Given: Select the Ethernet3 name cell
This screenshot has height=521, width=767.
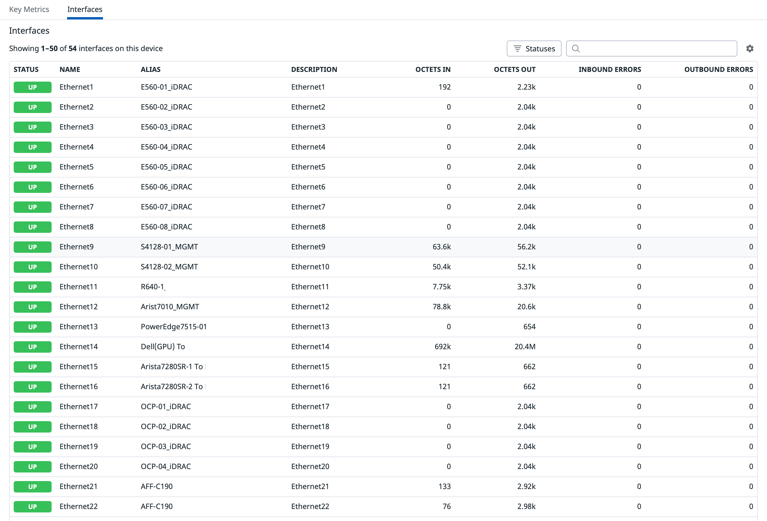Looking at the screenshot, I should pyautogui.click(x=76, y=127).
